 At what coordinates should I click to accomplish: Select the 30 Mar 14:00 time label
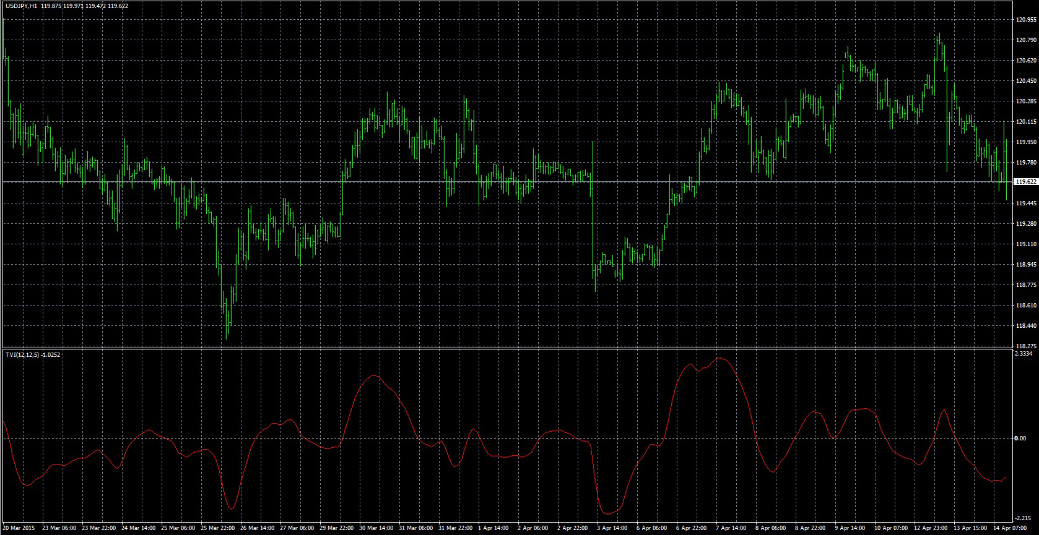coord(376,528)
